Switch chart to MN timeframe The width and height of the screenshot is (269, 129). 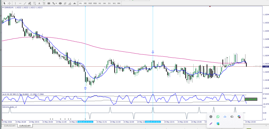point(119,3)
